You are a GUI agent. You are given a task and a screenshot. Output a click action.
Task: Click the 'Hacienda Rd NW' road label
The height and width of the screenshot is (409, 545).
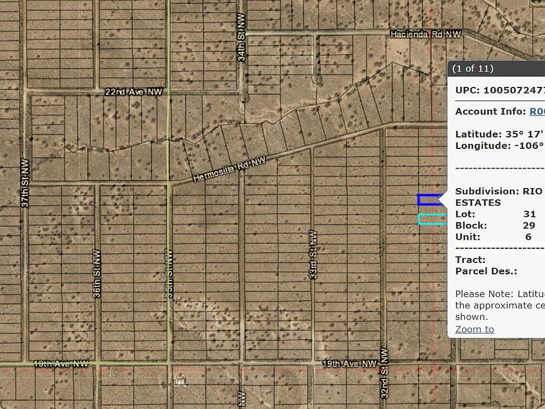pos(425,35)
